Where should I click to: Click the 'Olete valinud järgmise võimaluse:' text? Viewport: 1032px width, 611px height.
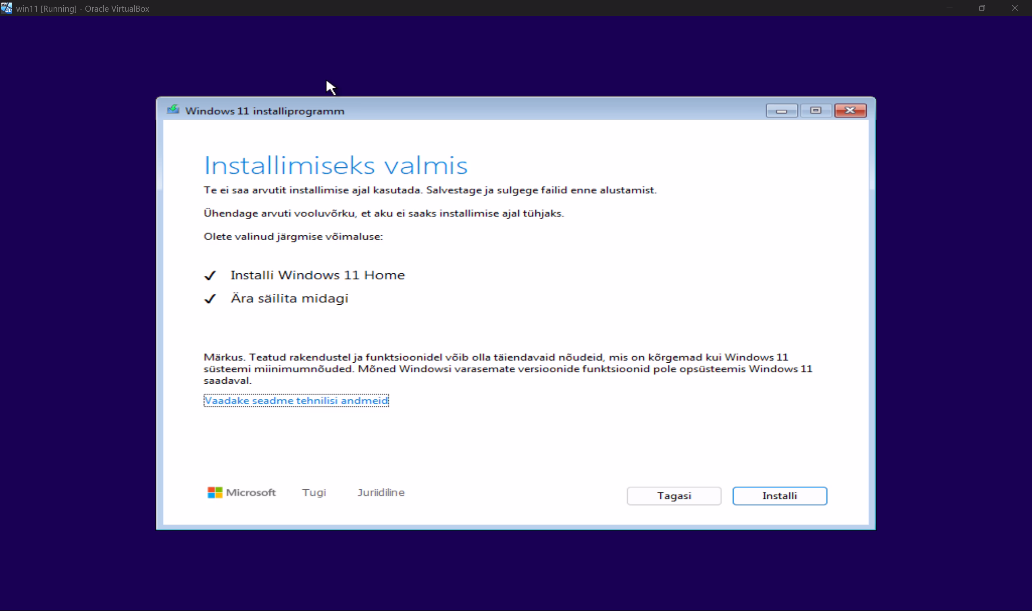click(293, 236)
